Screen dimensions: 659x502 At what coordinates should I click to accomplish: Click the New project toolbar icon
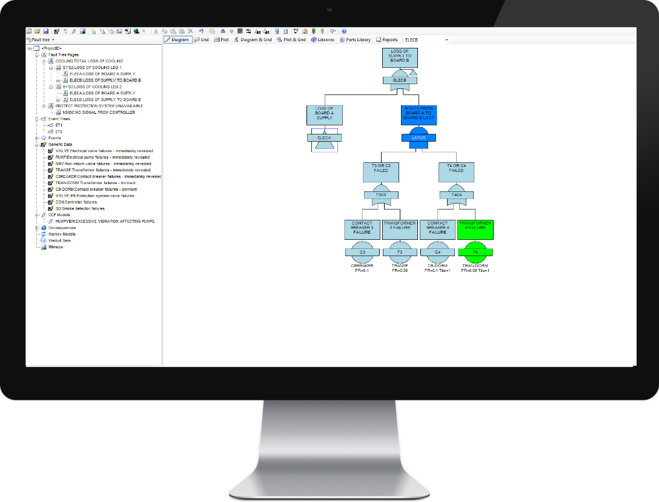point(28,31)
